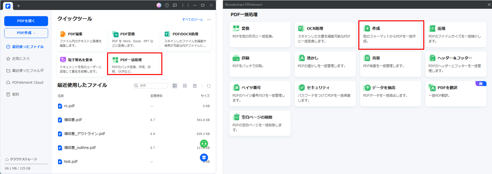This screenshot has height=174, width=492.
Task: Select the セキュリティ batch card
Action: (x=325, y=94)
